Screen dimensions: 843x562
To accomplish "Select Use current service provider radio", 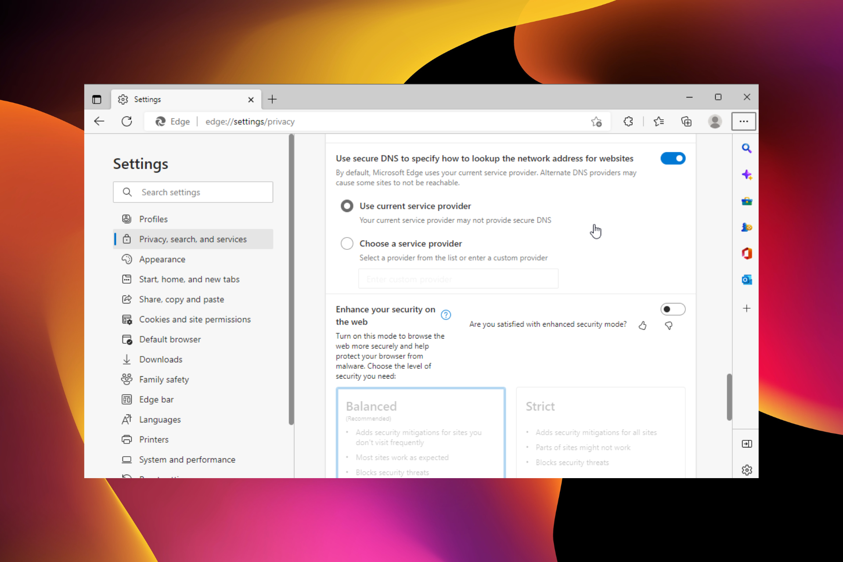I will [x=347, y=206].
